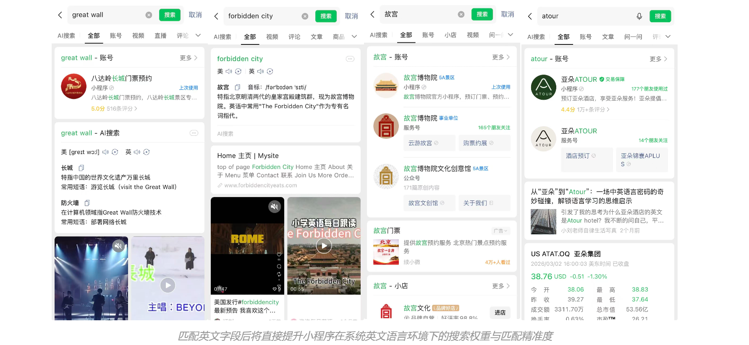Cancel the 故宫 search with 取消
Image resolution: width=749 pixels, height=345 pixels.
point(508,14)
